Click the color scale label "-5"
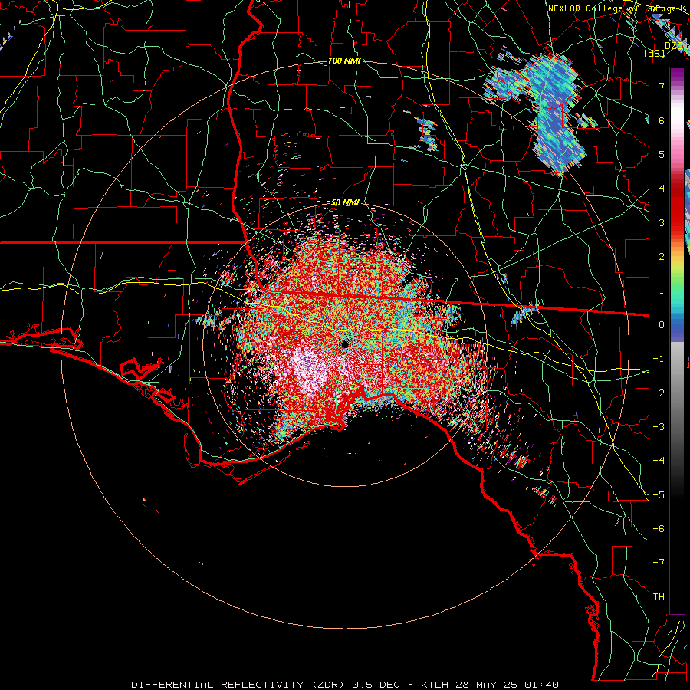 (x=659, y=495)
